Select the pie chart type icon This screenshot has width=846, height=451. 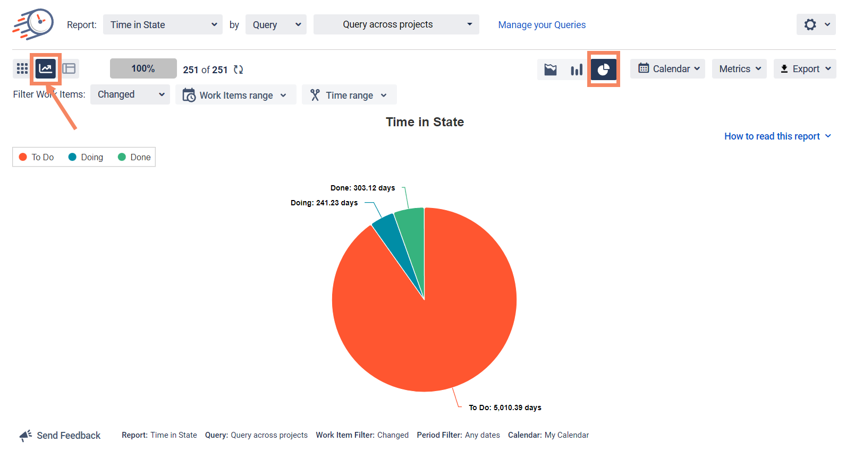tap(604, 70)
